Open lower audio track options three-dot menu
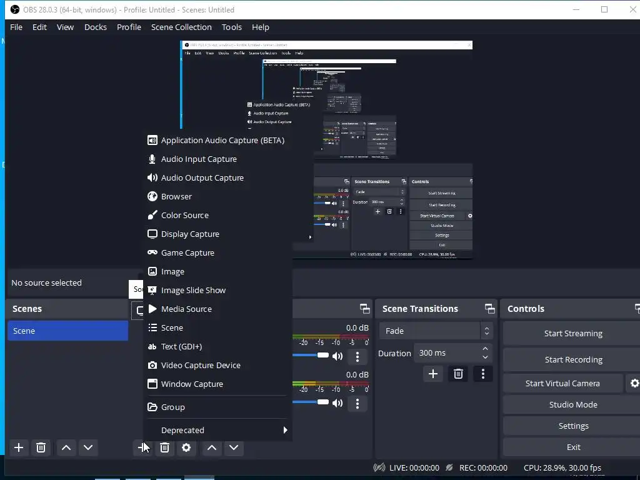Screen dimensions: 640x480 (357, 404)
